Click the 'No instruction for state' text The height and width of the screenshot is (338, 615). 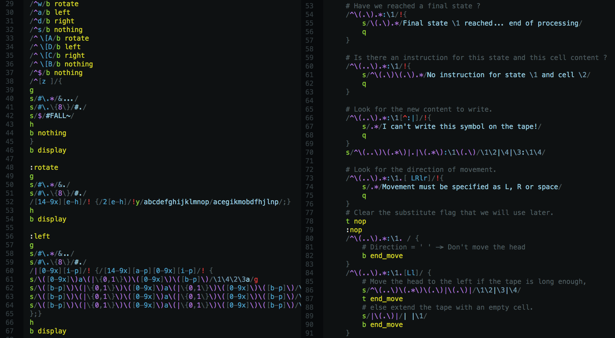pos(476,75)
